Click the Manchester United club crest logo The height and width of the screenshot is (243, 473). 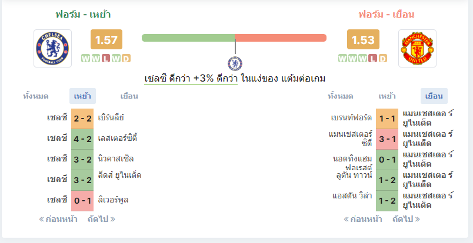click(417, 48)
